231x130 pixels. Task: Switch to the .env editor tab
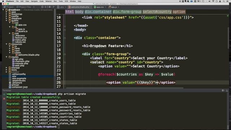[x=62, y=7]
